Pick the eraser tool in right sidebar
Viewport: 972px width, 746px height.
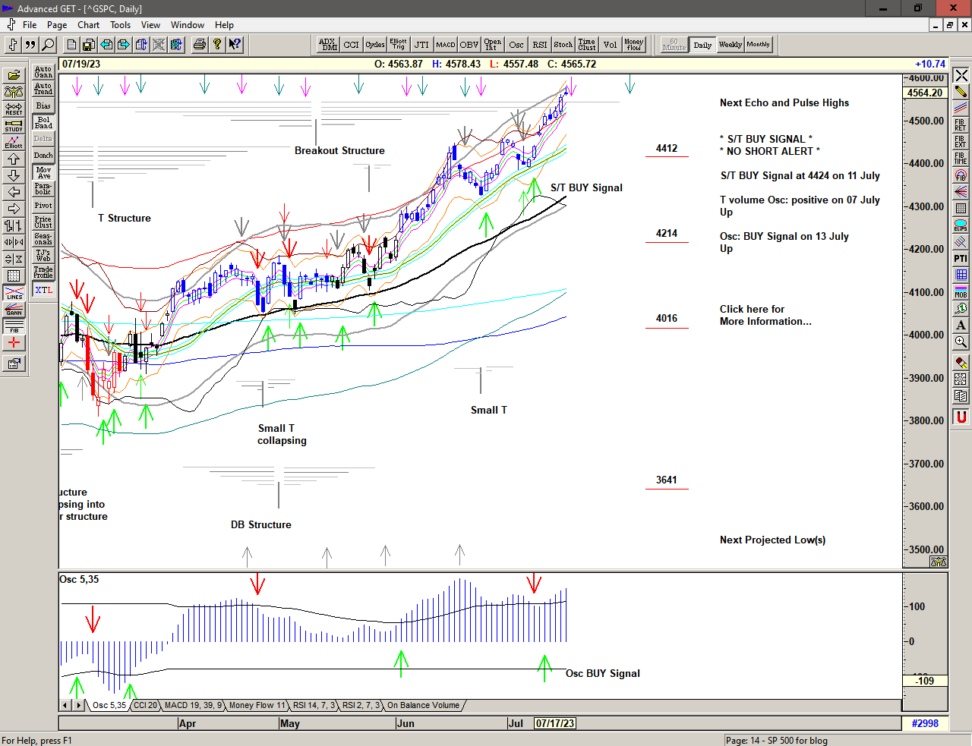point(961,364)
